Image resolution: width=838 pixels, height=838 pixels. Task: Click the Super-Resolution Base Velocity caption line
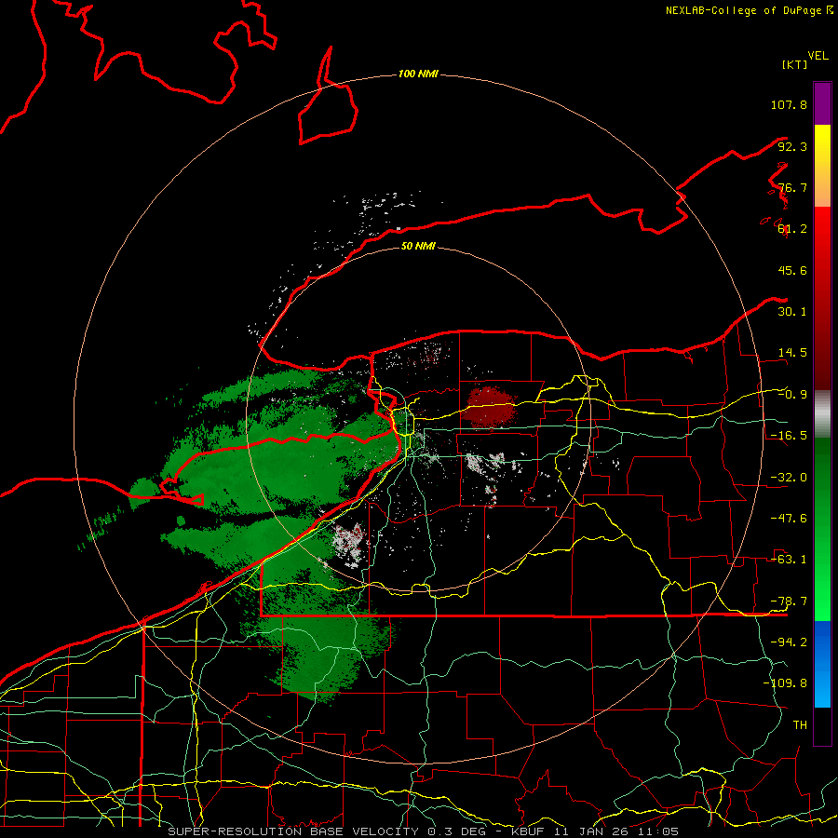[x=424, y=831]
